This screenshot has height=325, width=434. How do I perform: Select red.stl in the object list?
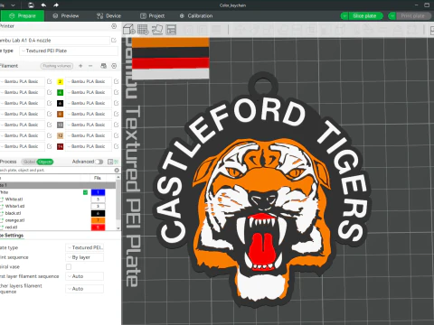12,227
